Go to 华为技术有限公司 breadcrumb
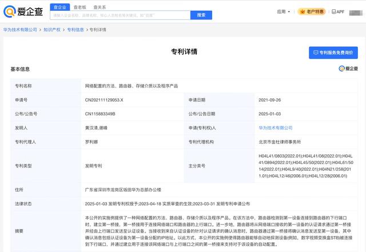The image size is (366, 252). coord(20,30)
